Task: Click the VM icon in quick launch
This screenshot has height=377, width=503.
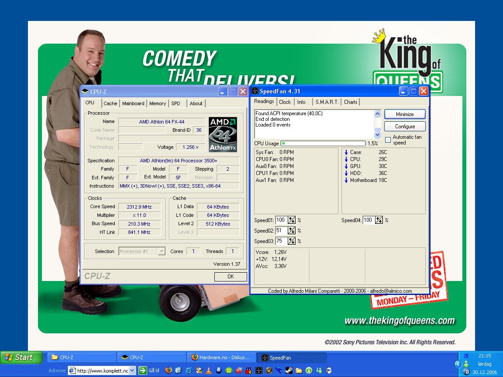Action: click(199, 370)
